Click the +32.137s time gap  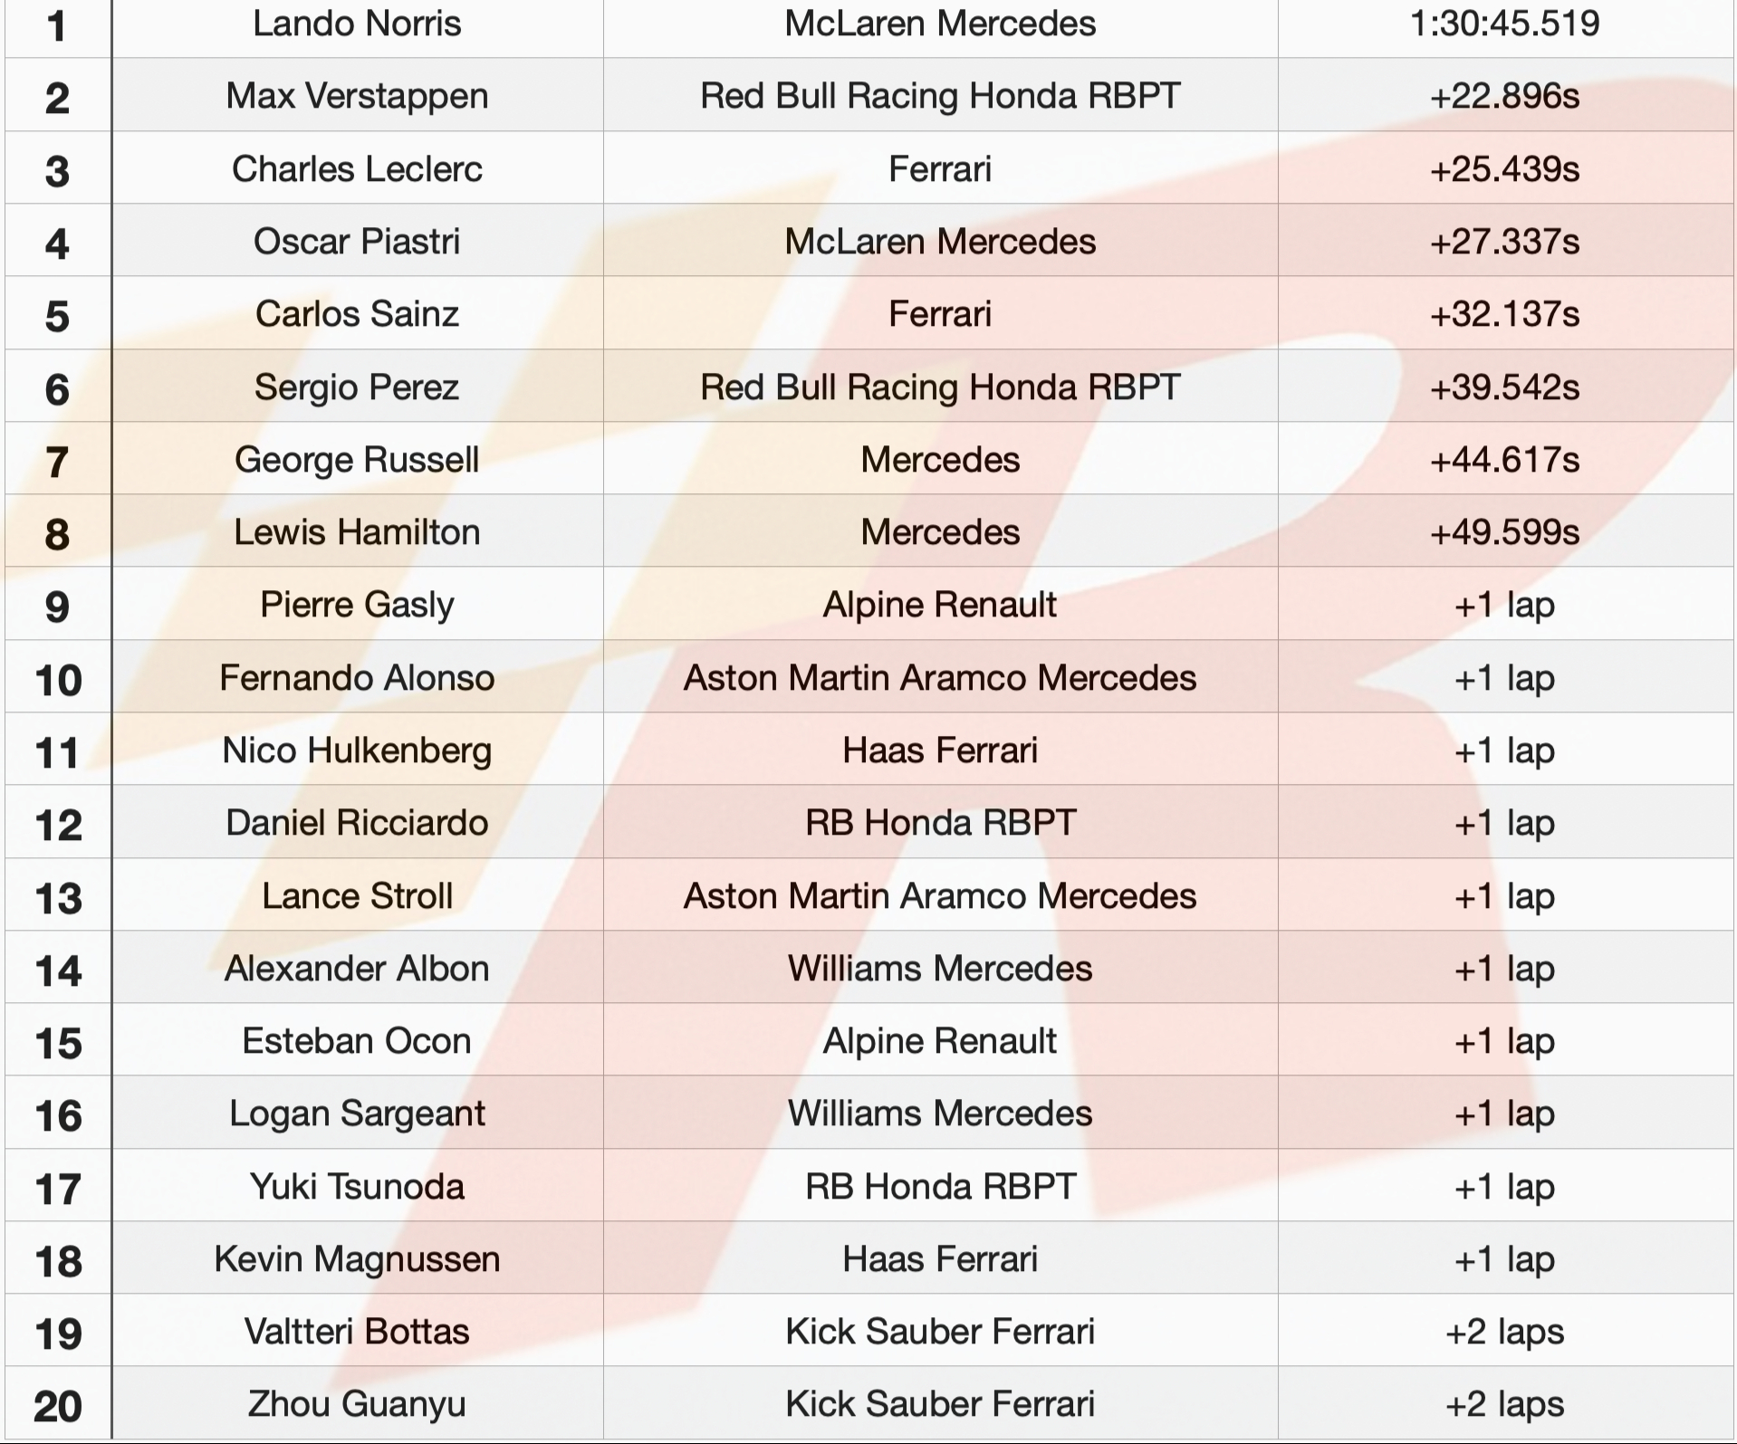1504,314
